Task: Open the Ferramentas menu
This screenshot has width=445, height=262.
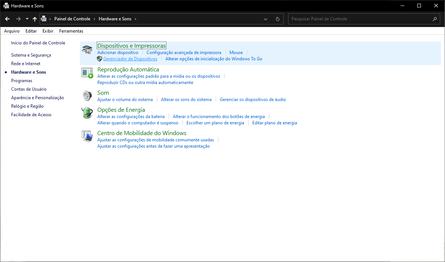Action: pos(71,31)
